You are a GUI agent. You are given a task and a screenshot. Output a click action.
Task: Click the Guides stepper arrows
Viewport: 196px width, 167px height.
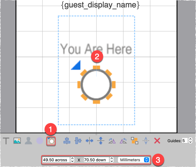pyautogui.click(x=191, y=141)
